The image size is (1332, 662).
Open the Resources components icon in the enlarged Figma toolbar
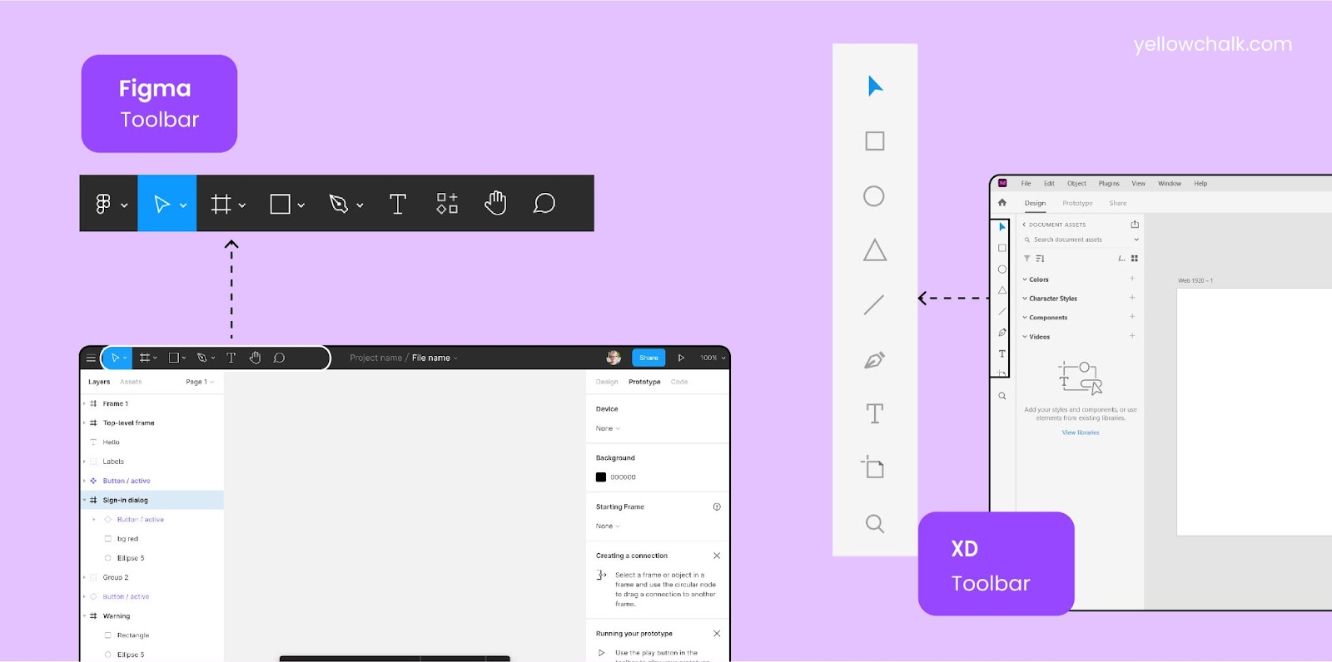pos(447,204)
